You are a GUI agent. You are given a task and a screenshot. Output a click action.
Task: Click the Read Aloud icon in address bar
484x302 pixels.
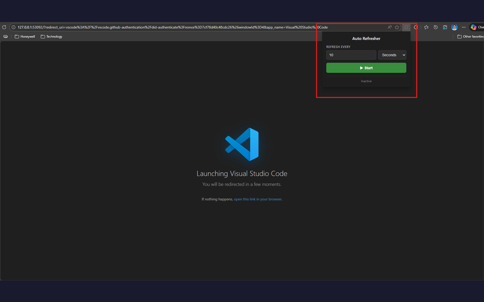pos(389,27)
